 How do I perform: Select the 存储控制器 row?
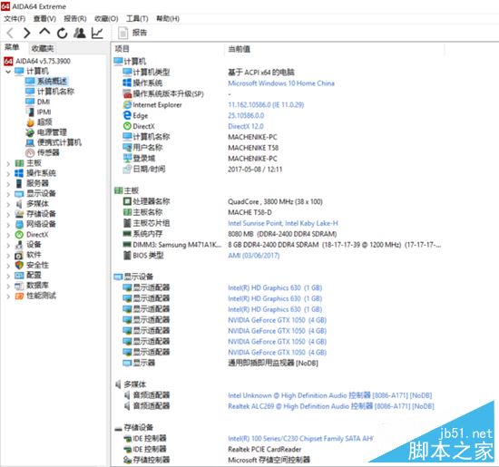217,460
